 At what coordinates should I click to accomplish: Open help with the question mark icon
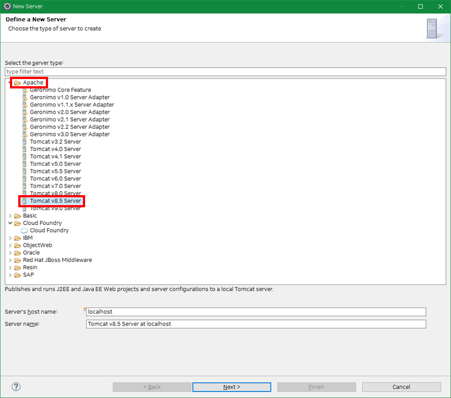[x=16, y=387]
